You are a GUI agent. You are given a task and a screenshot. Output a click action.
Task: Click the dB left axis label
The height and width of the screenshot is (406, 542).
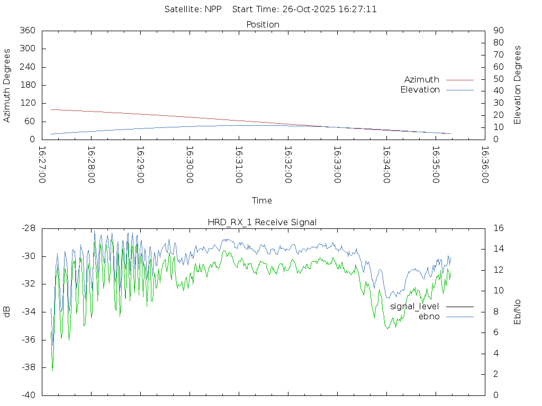[7, 311]
